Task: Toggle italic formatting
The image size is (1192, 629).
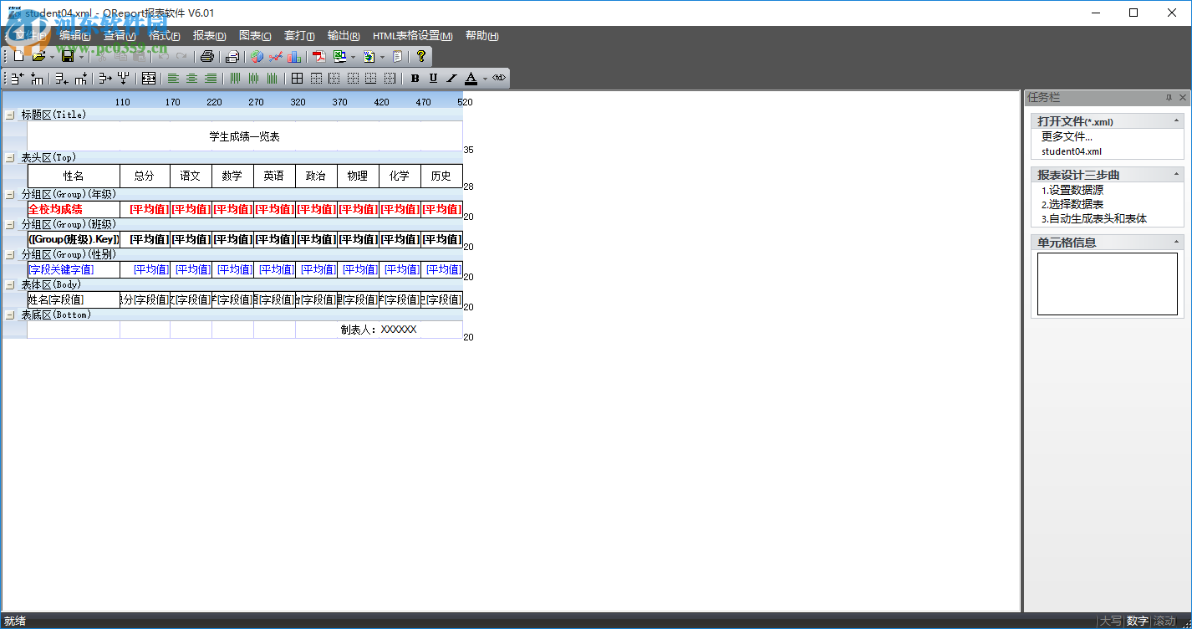Action: (x=451, y=79)
